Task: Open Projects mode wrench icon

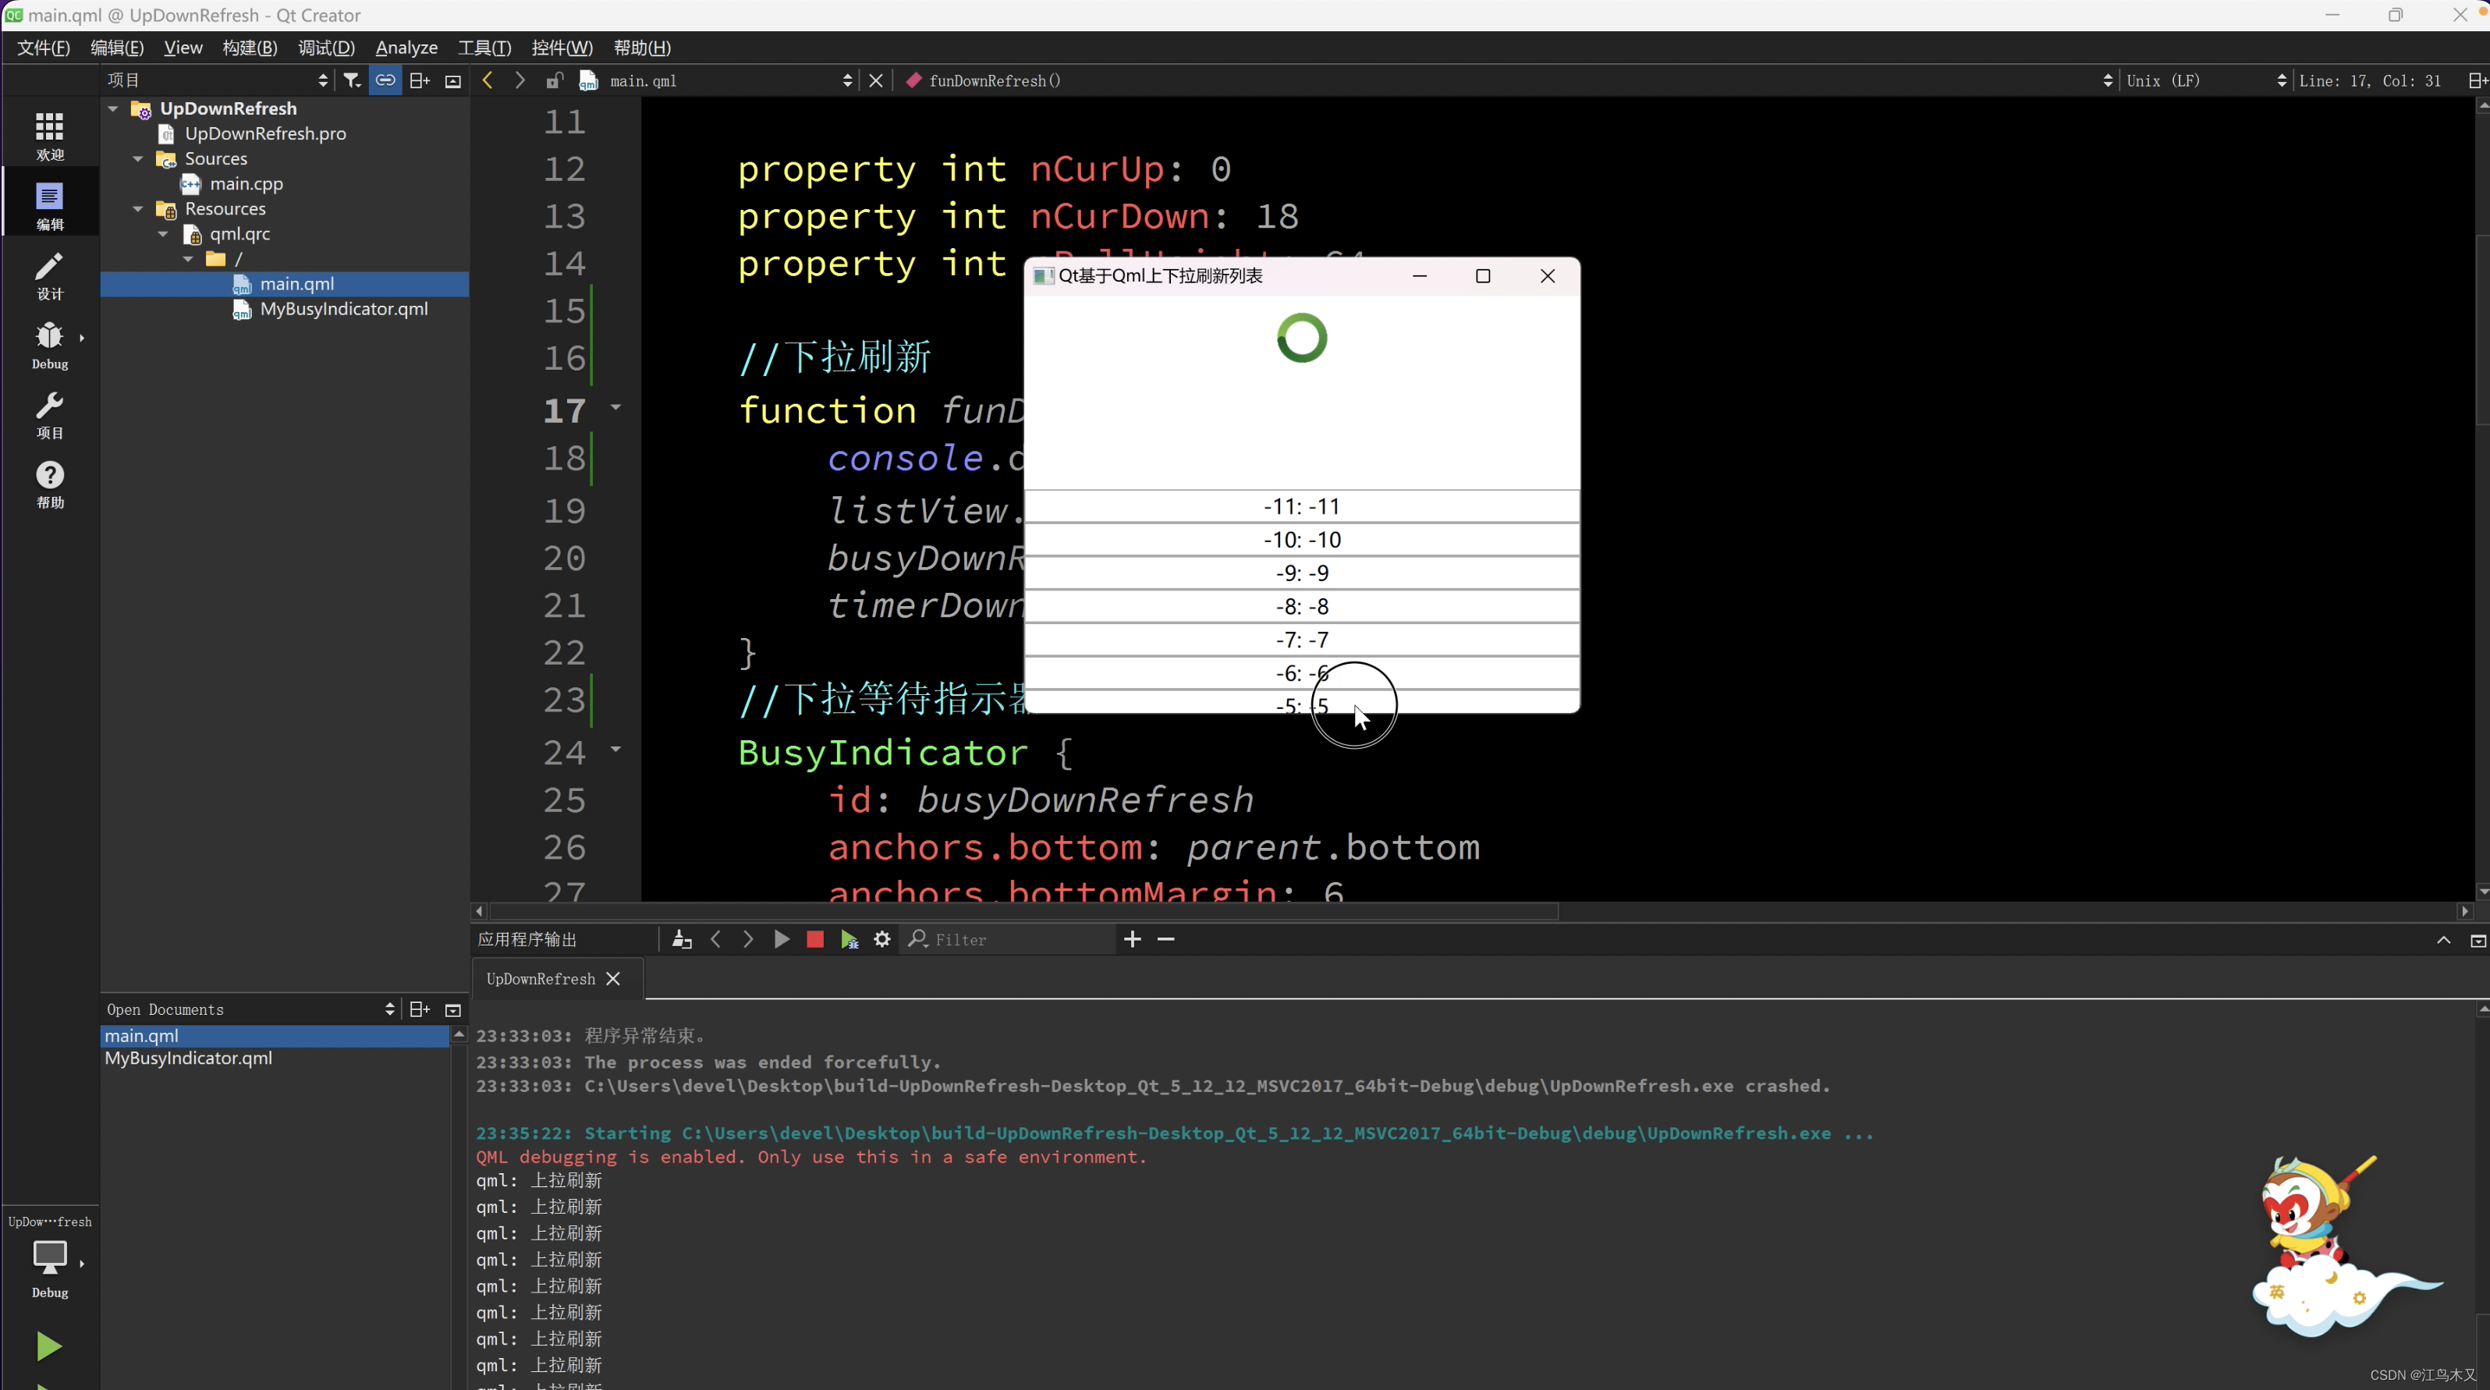Action: [49, 415]
